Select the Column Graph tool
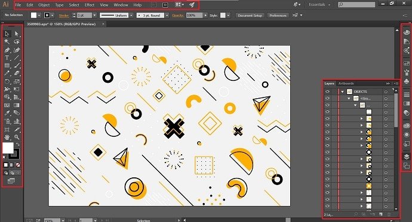 point(17,121)
